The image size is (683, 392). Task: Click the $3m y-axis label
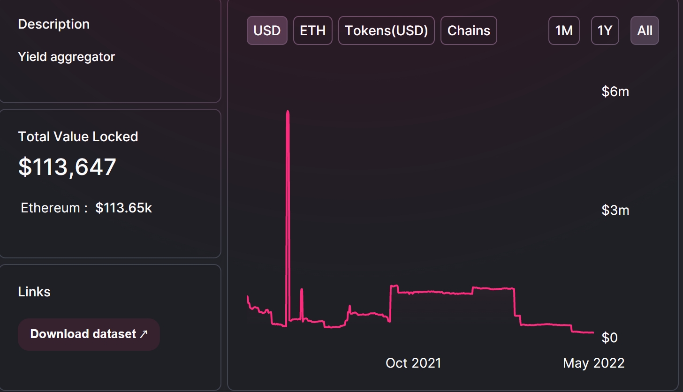(615, 211)
